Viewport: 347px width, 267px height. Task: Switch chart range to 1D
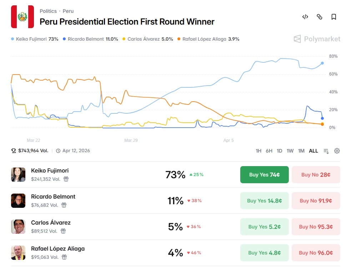(280, 151)
